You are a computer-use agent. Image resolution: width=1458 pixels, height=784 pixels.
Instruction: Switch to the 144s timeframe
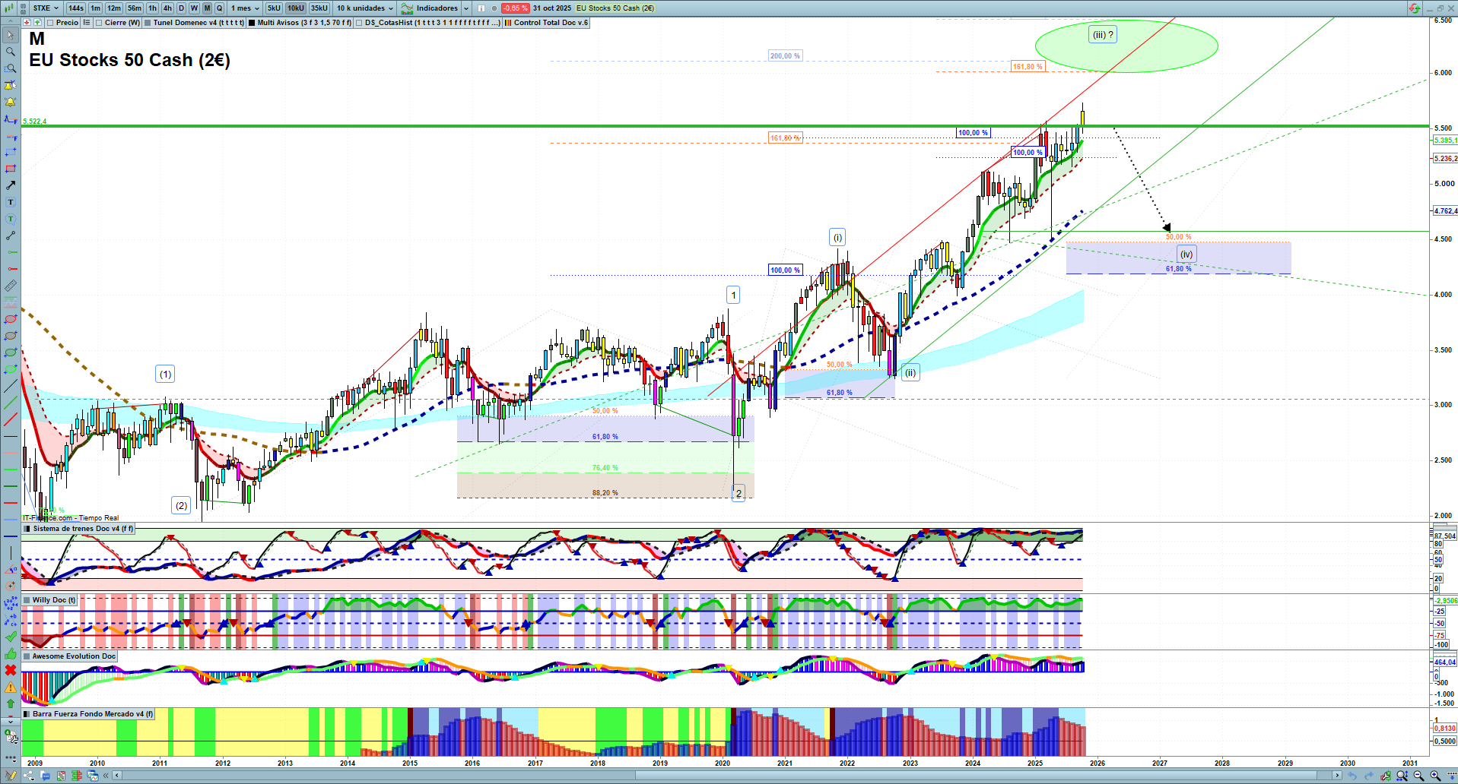pos(76,8)
